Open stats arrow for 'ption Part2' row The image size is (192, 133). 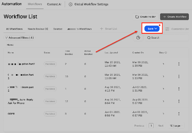(163, 64)
